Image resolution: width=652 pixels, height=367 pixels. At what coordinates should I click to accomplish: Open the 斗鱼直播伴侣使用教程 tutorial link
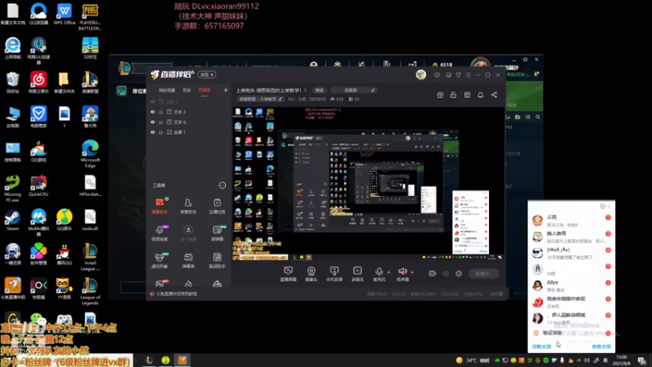177,294
